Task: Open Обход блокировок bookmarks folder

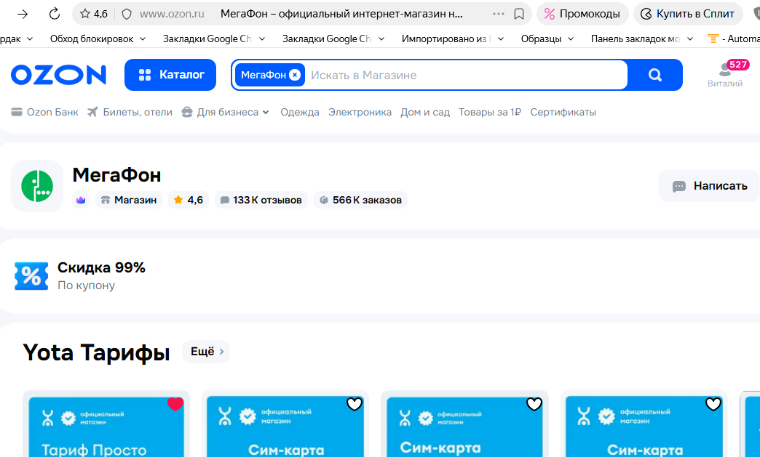Action: (x=98, y=39)
